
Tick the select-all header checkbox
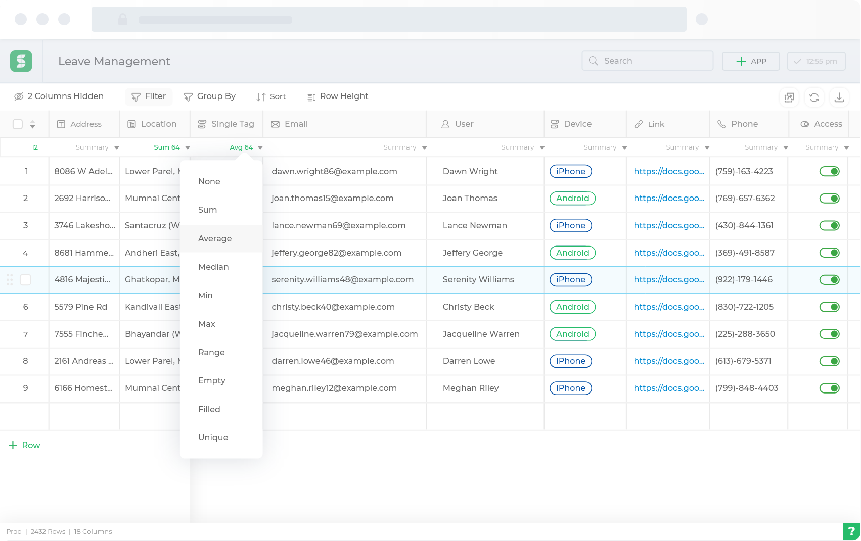click(x=18, y=124)
